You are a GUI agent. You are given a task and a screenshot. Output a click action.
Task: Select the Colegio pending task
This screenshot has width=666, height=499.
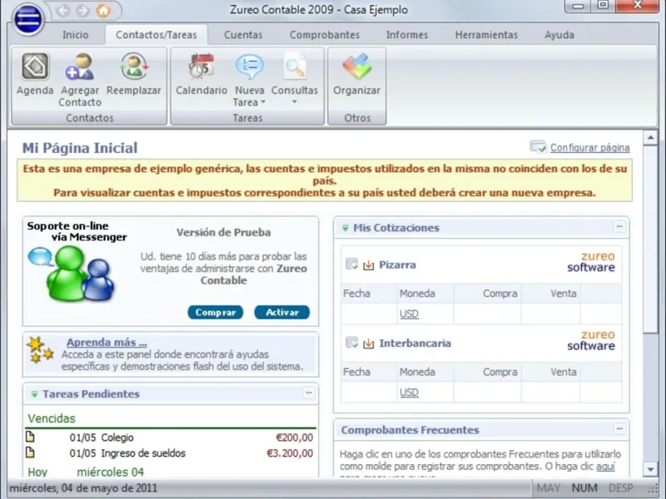click(171, 437)
